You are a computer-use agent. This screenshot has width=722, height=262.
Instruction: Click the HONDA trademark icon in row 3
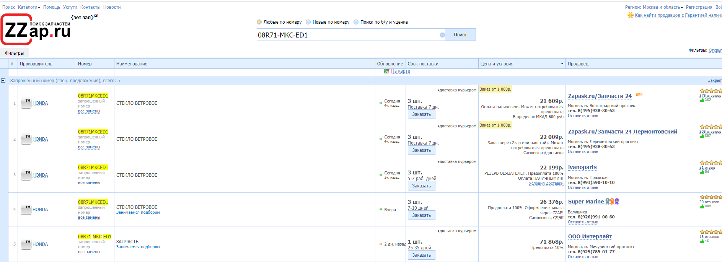pyautogui.click(x=26, y=175)
